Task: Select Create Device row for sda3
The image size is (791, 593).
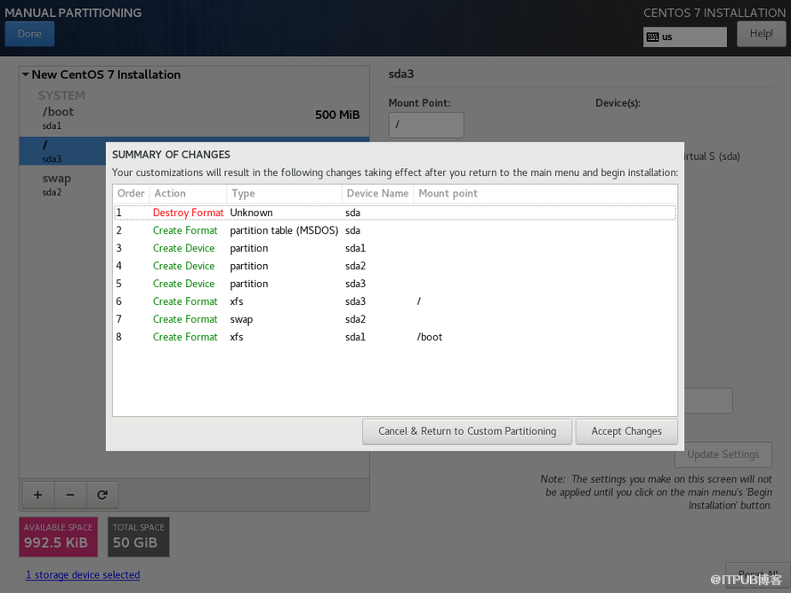Action: [x=395, y=284]
